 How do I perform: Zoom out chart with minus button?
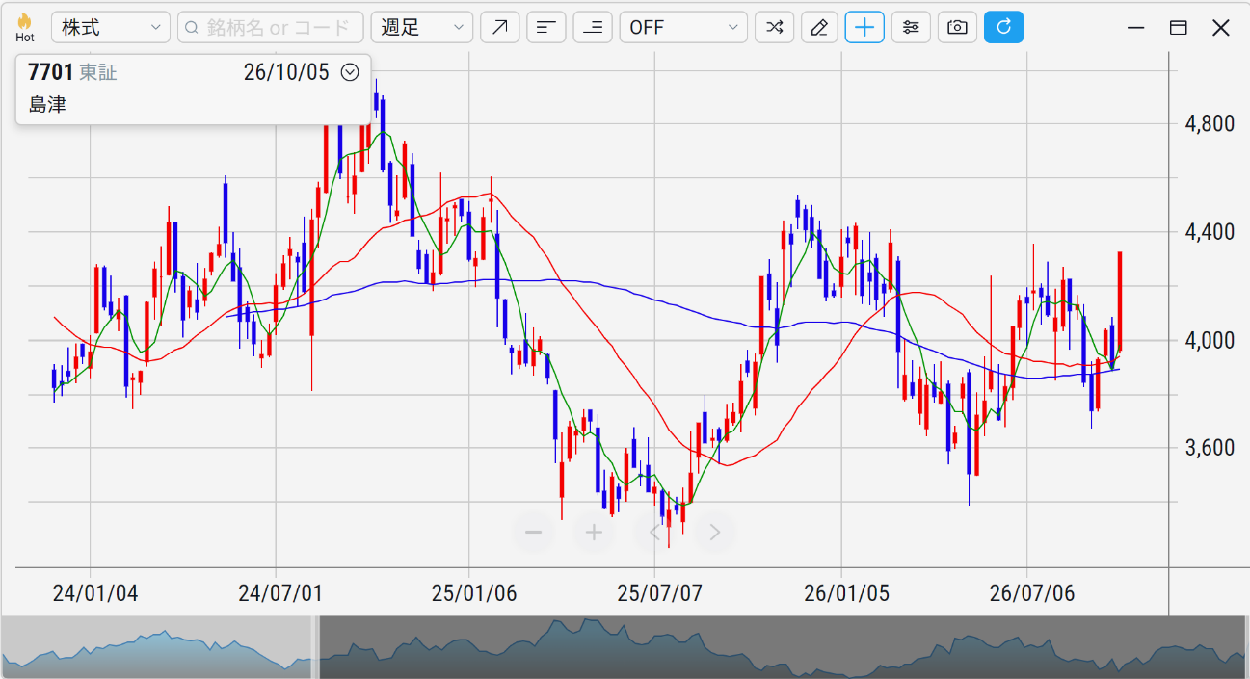pos(533,533)
